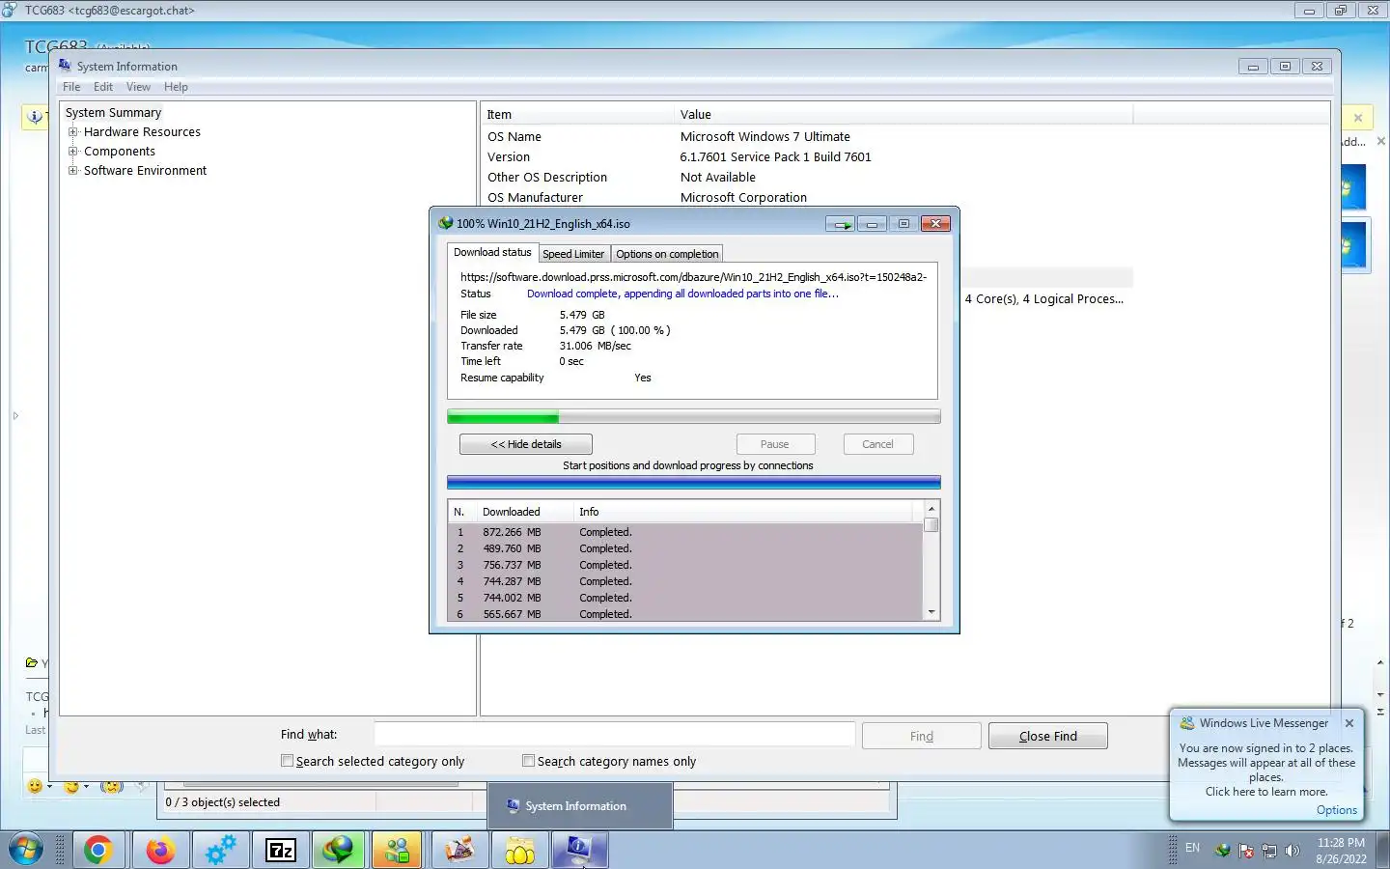Click the Messenger info bubble icon

tap(35, 117)
